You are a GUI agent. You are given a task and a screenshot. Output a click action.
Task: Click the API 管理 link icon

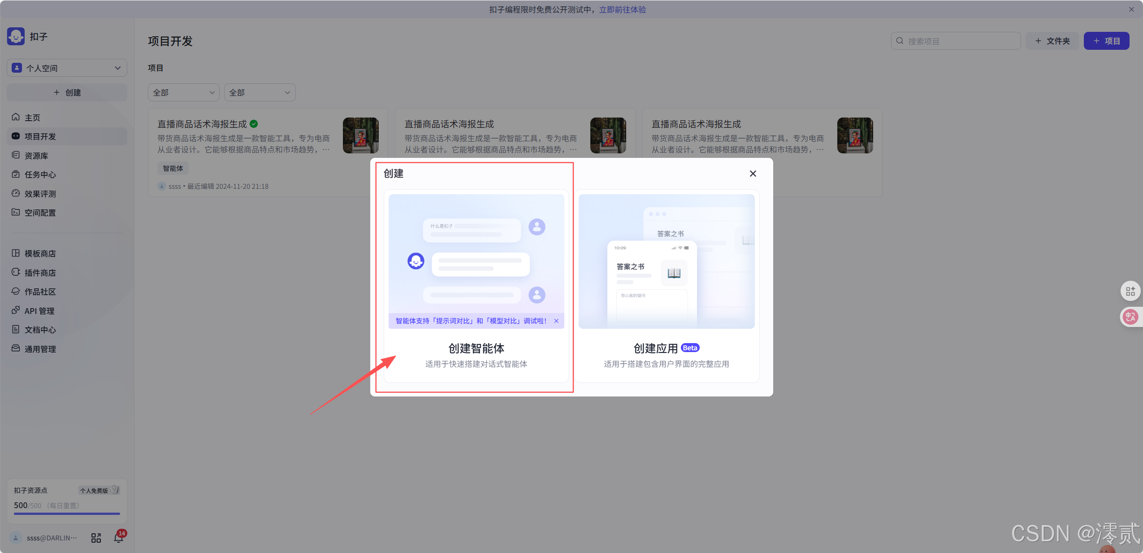pos(16,310)
